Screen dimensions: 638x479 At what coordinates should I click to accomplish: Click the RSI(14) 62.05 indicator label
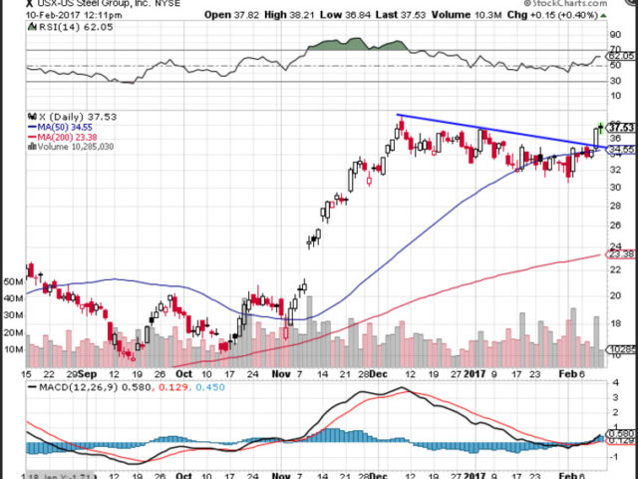click(76, 27)
